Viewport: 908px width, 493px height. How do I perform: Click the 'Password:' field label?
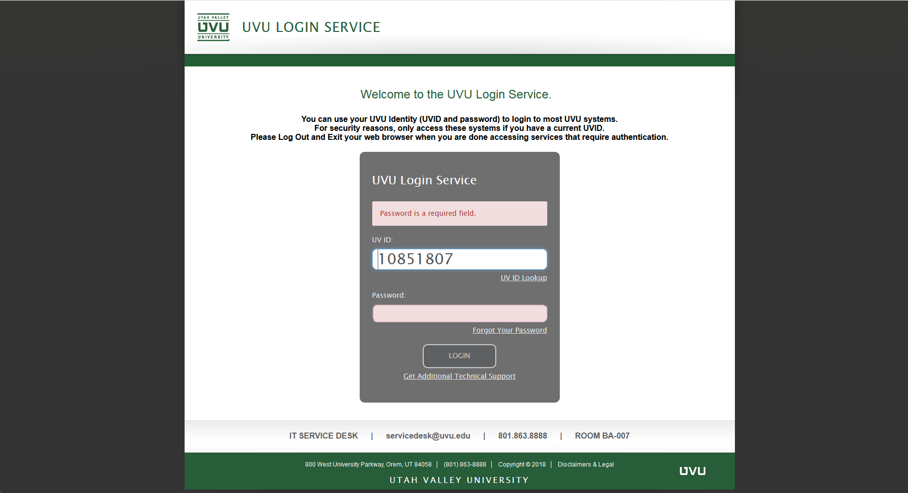389,295
